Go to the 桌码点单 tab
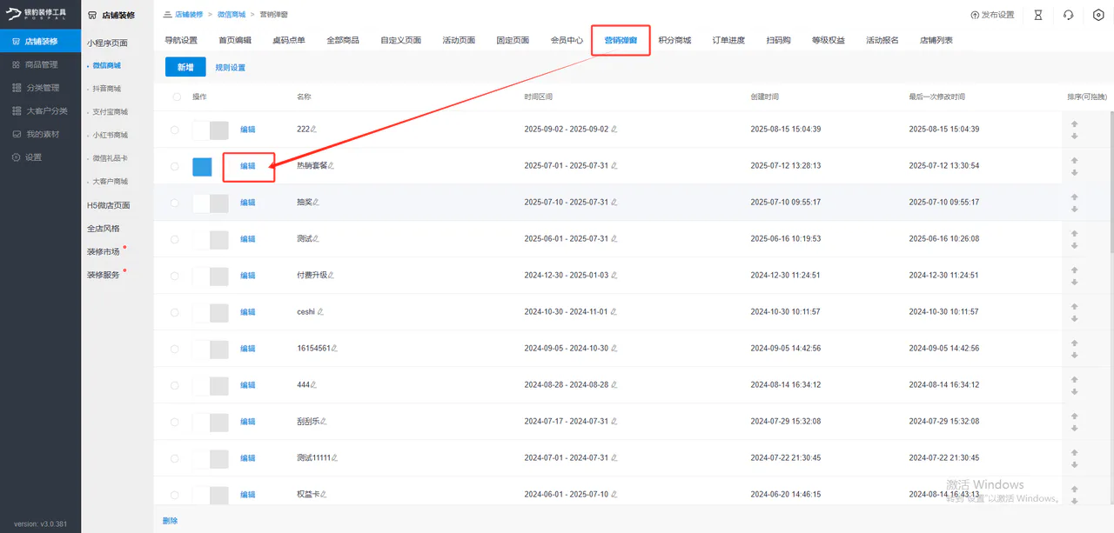This screenshot has height=533, width=1114. click(x=289, y=41)
